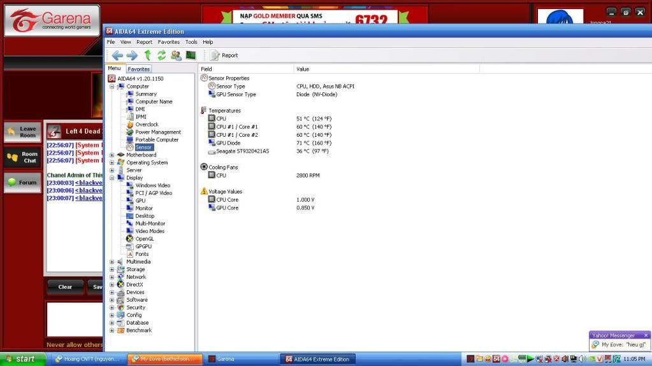652x366 pixels.
Task: Open the Favorites menu in menu bar
Action: pyautogui.click(x=168, y=42)
